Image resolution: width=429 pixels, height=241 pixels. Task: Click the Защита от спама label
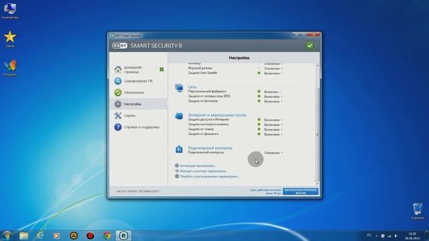coord(200,129)
